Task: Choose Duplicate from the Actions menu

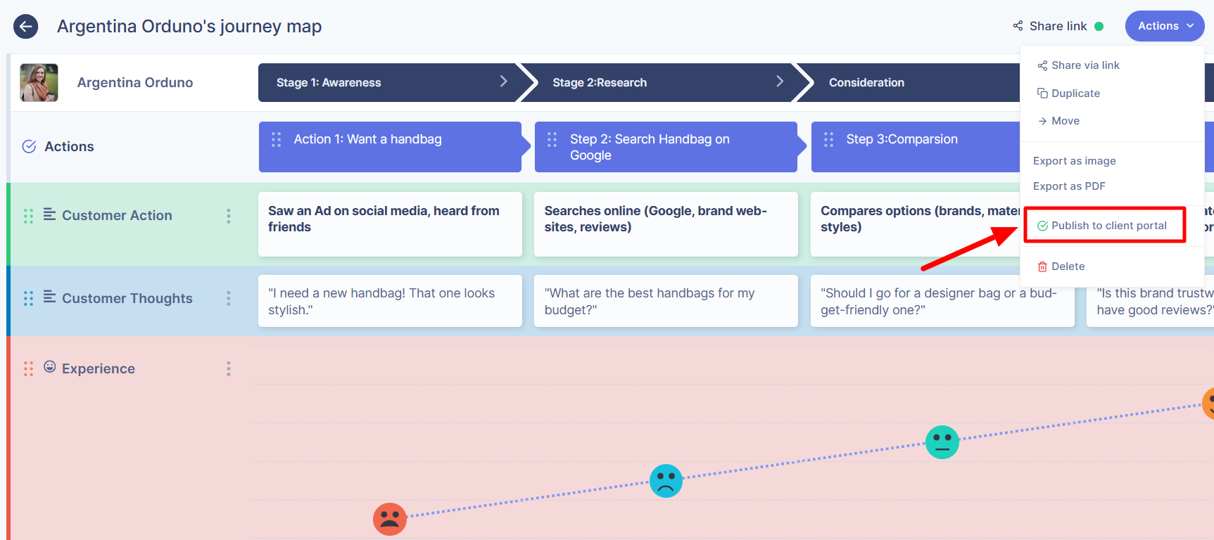Action: pyautogui.click(x=1075, y=94)
